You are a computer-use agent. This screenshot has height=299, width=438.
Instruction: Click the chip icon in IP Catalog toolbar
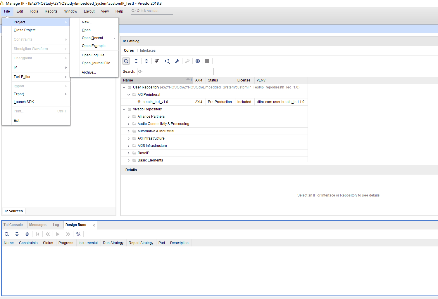point(198,61)
